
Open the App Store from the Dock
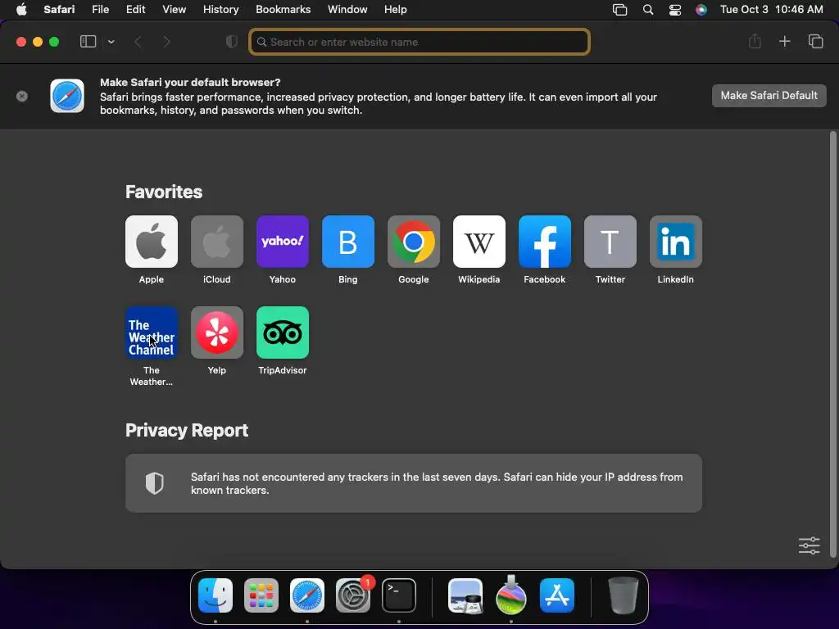tap(557, 595)
